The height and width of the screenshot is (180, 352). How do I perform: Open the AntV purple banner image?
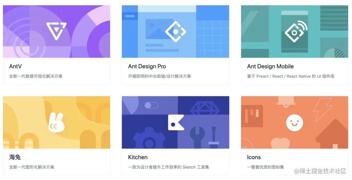tap(57, 32)
